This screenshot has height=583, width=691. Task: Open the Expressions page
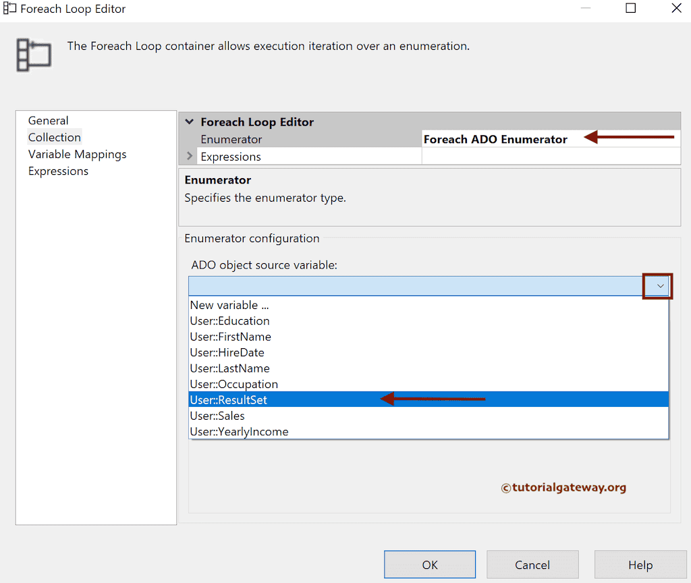click(x=58, y=171)
